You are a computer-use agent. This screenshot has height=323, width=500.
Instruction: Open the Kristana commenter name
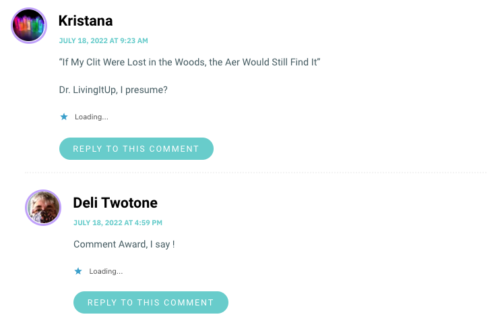(x=86, y=21)
